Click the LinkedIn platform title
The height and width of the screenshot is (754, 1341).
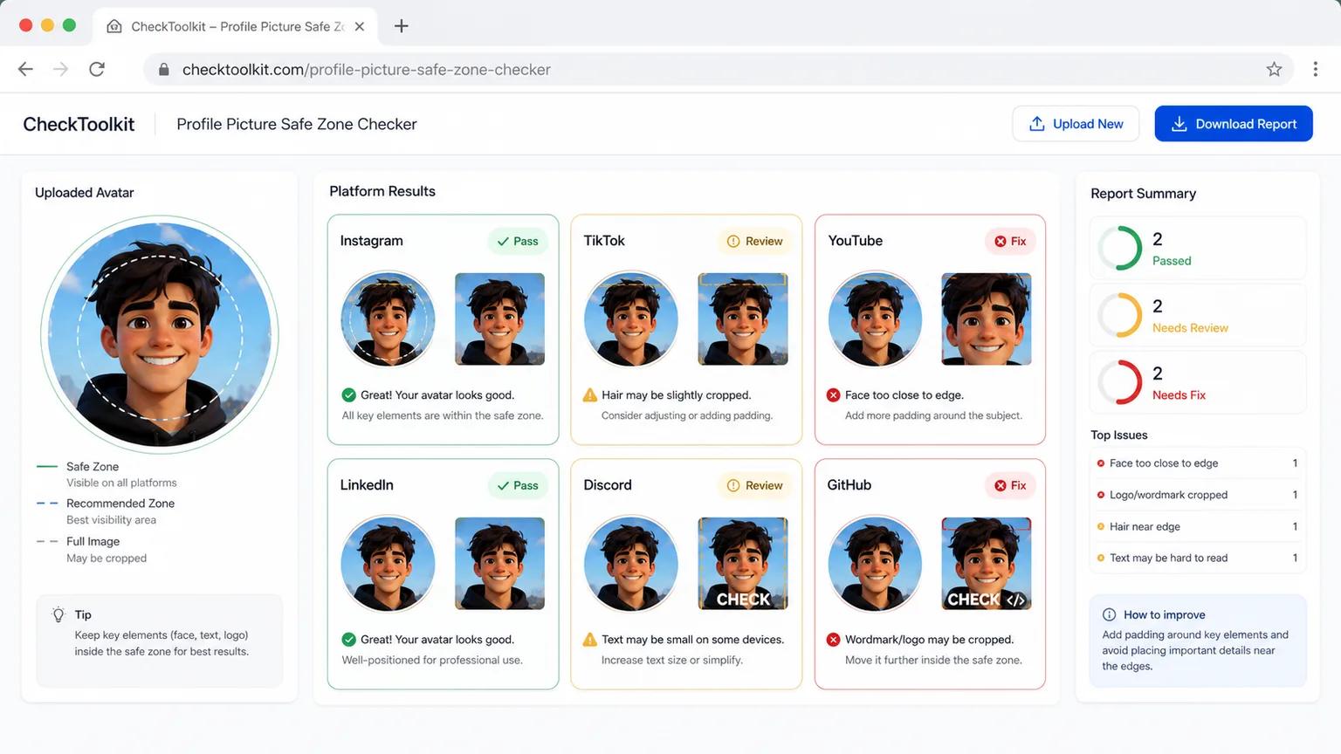(x=367, y=485)
